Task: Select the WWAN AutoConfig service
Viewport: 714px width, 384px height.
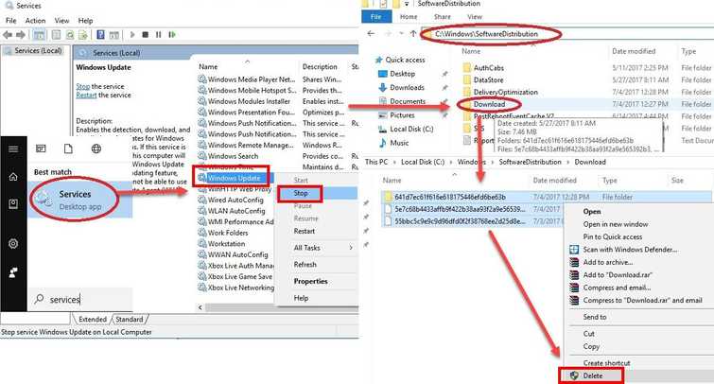Action: 234,254
